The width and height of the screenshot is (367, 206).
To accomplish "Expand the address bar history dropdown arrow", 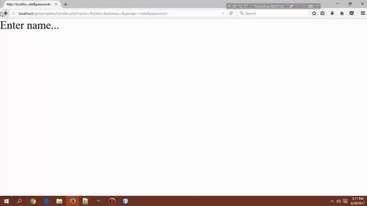I will (x=223, y=13).
